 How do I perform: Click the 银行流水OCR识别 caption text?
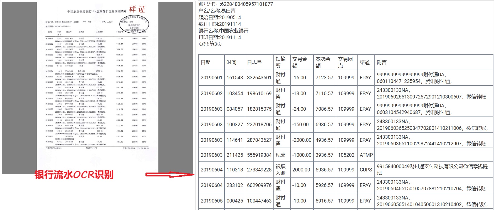click(74, 175)
